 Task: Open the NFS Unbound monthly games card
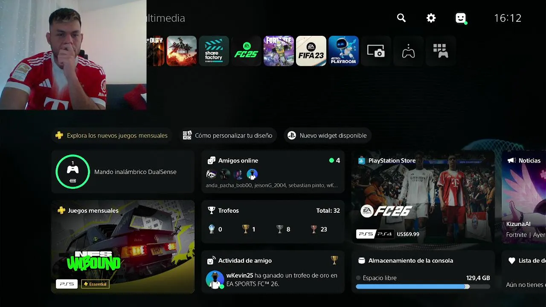tap(123, 247)
